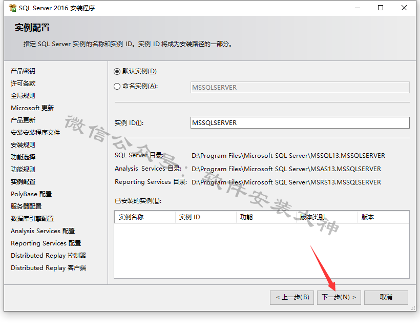
Task: Sort installed instances by 版本 column
Action: 383,217
